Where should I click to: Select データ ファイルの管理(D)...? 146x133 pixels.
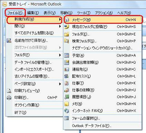34,62
